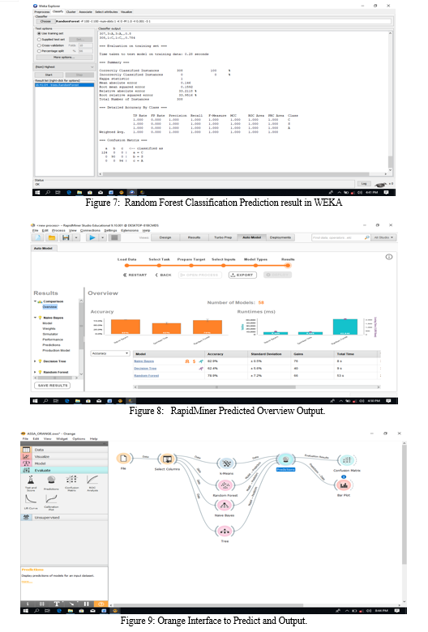Click the Start button in Weka
The width and height of the screenshot is (428, 632).
click(49, 75)
